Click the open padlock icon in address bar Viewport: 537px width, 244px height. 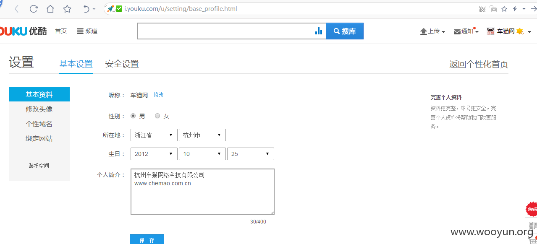493,9
